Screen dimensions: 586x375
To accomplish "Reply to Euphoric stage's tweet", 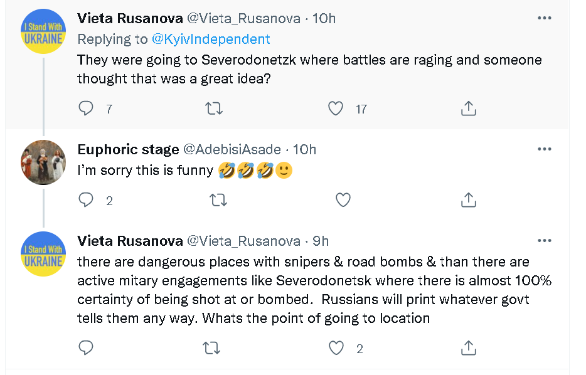I will click(x=86, y=200).
